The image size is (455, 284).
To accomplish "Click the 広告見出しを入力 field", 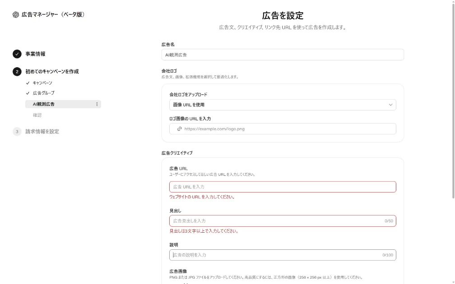I will 283,221.
